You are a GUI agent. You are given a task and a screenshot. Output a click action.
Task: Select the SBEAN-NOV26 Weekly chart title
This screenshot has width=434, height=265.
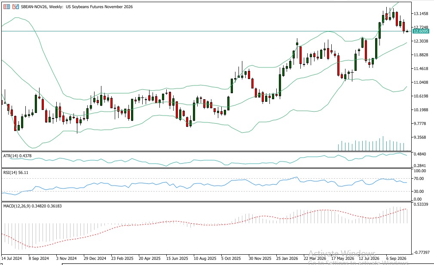(x=77, y=6)
